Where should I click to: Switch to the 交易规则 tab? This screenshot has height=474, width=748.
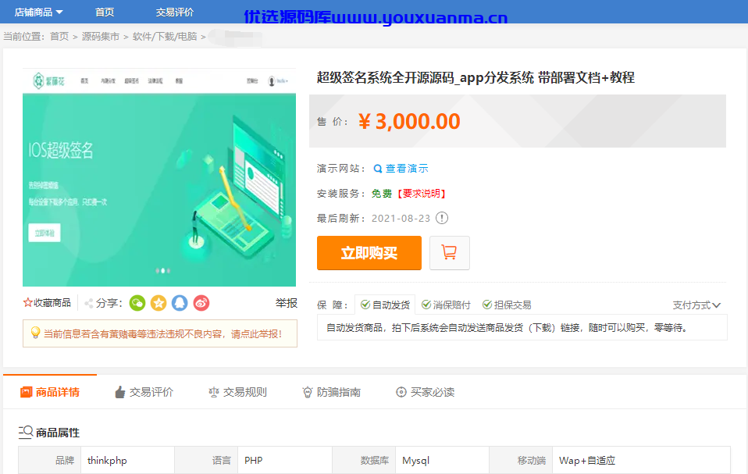tap(237, 392)
